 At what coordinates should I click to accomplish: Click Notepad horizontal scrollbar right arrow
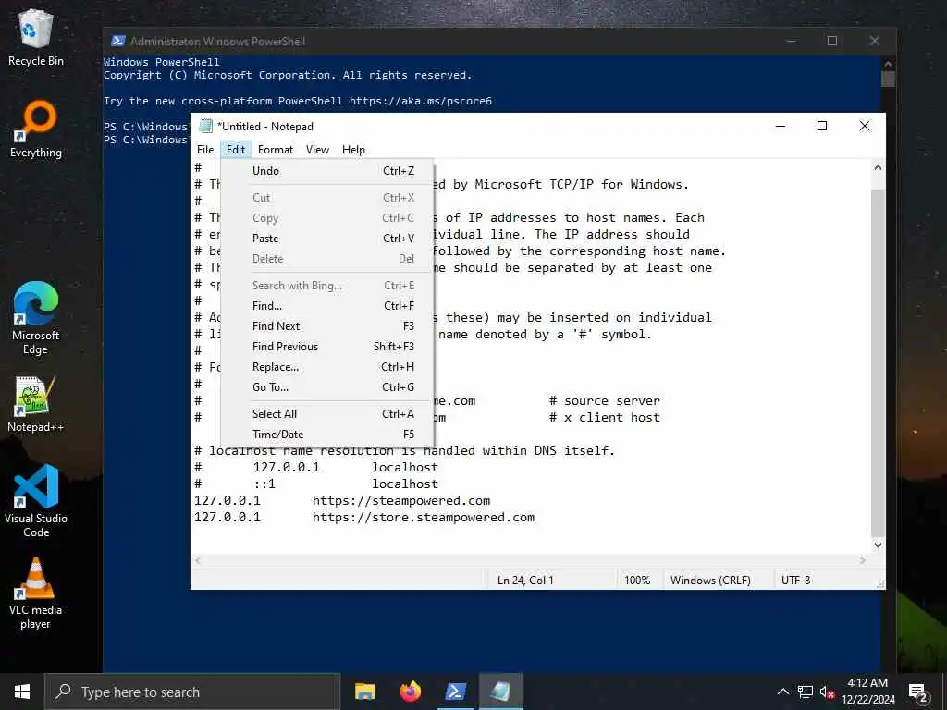click(x=863, y=561)
